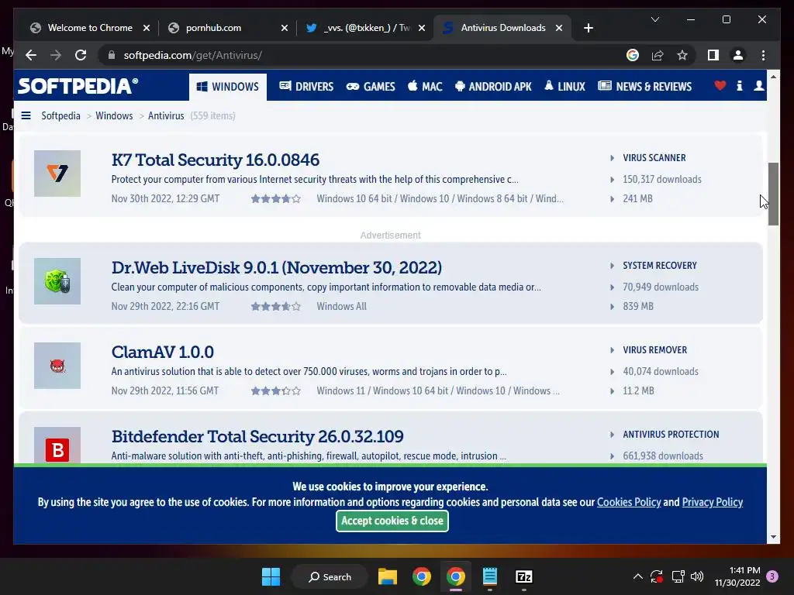Open News & Reviews section
Viewport: 794px width, 595px height.
point(644,87)
